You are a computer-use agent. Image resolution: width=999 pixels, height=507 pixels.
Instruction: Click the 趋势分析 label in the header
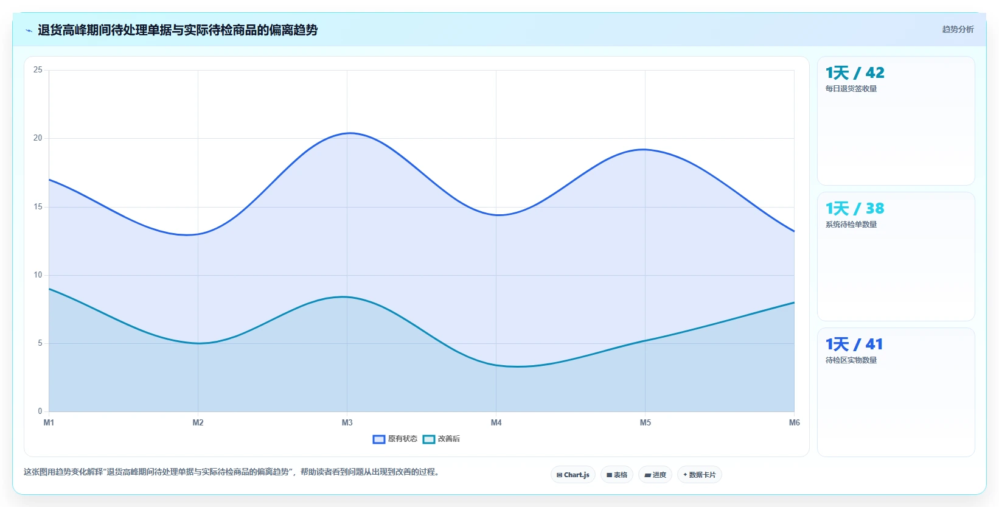coord(958,29)
